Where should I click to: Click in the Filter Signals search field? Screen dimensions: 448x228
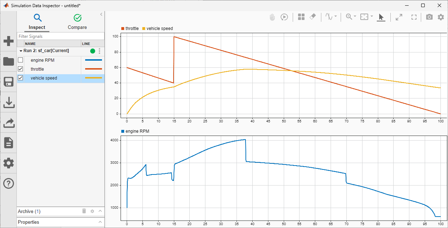(x=60, y=36)
